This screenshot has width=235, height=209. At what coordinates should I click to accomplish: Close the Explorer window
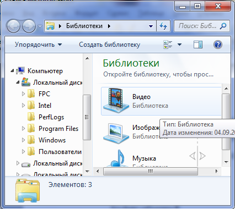pyautogui.click(x=218, y=7)
